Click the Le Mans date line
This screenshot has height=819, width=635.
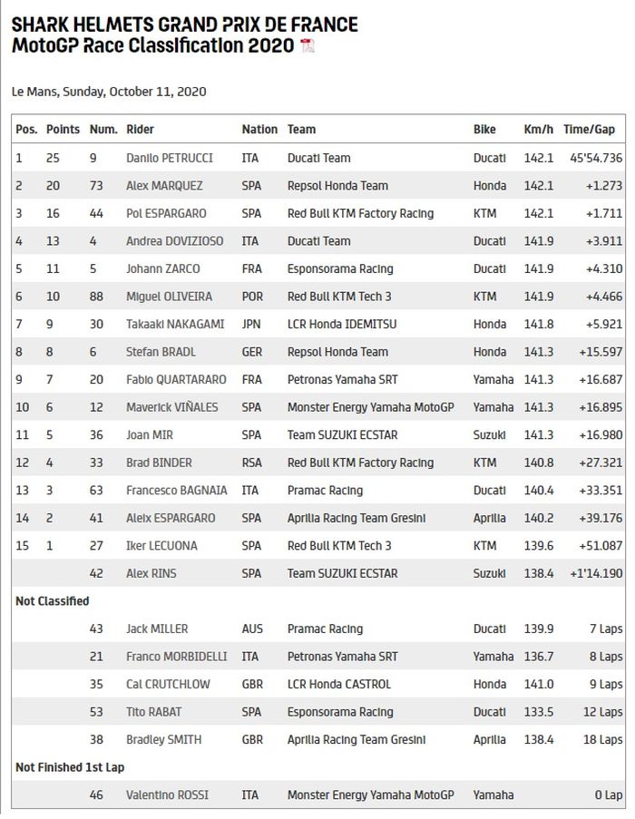point(109,92)
